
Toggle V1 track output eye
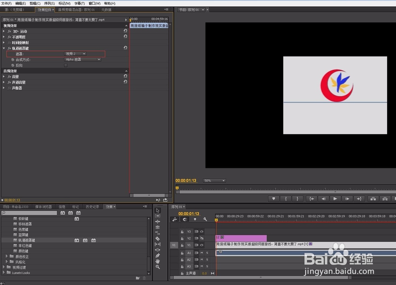click(x=202, y=245)
